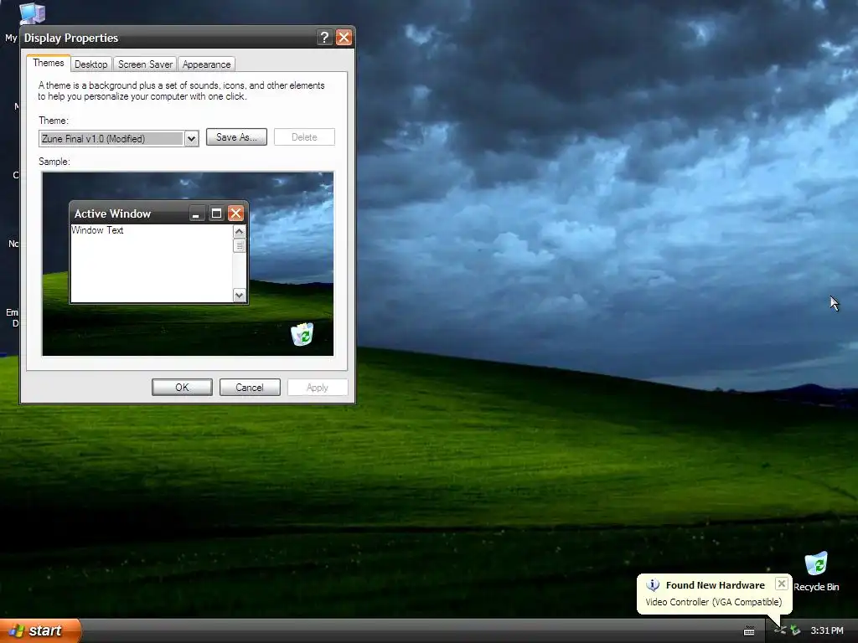Click the sample scrollbar thumb

pos(239,245)
